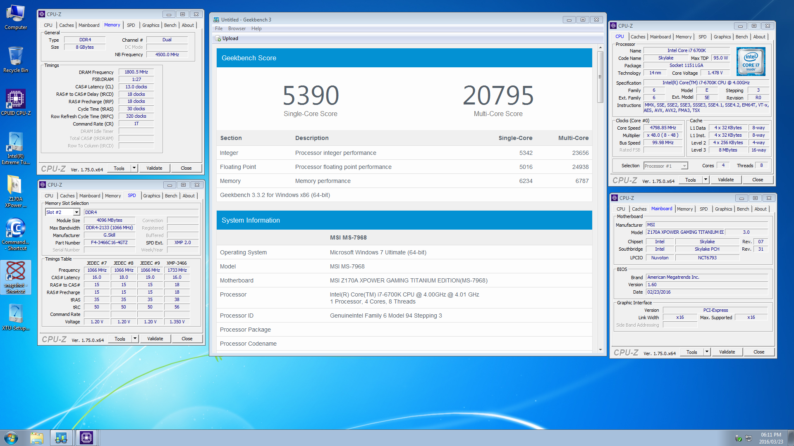
Task: Open Windows Explorer from the taskbar
Action: click(x=37, y=438)
